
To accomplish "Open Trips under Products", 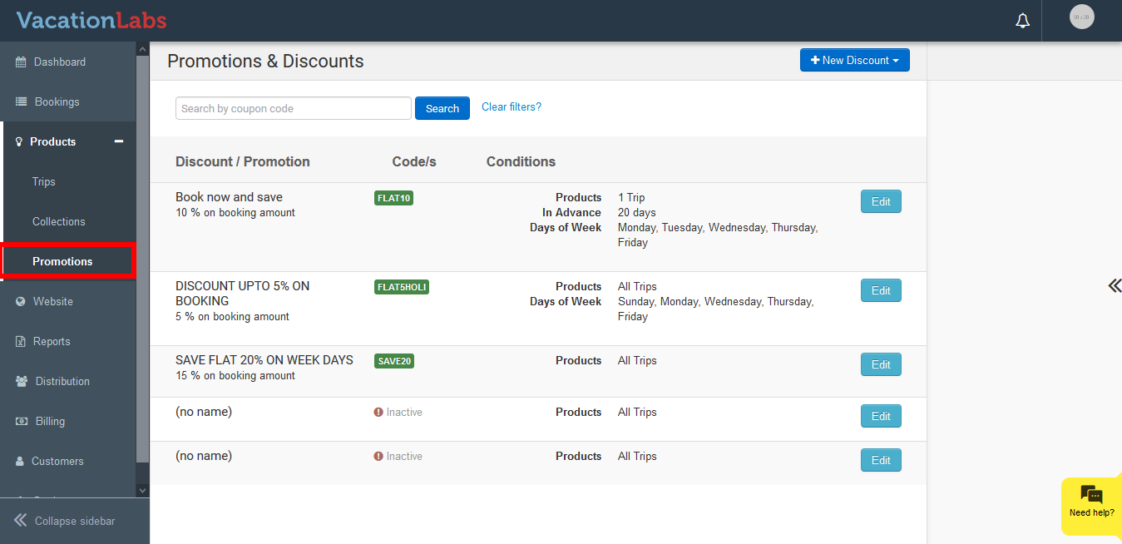I will pyautogui.click(x=44, y=182).
